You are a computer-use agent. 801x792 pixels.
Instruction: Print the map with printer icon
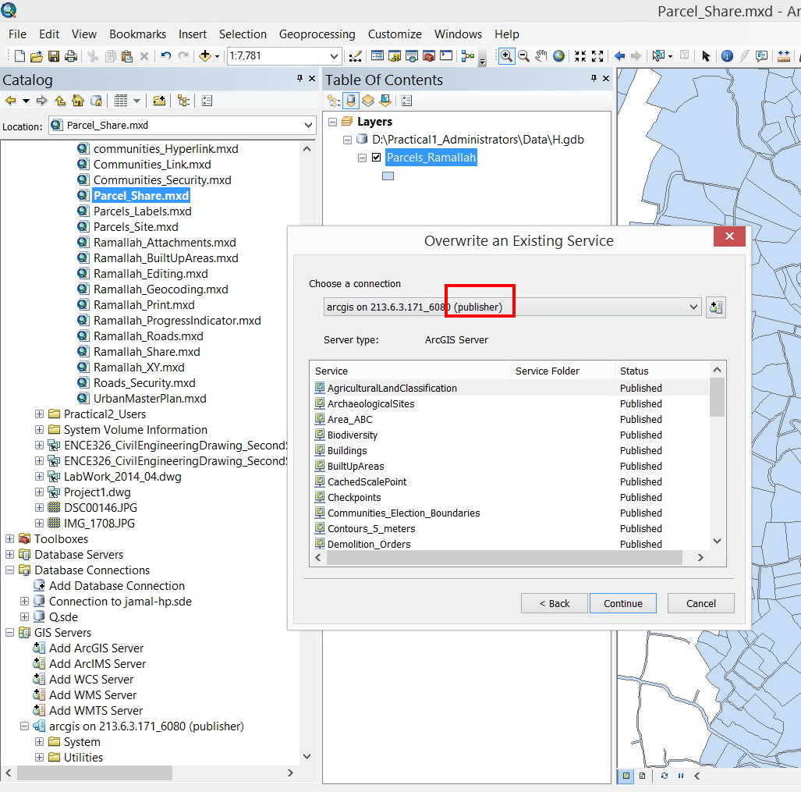[x=71, y=56]
